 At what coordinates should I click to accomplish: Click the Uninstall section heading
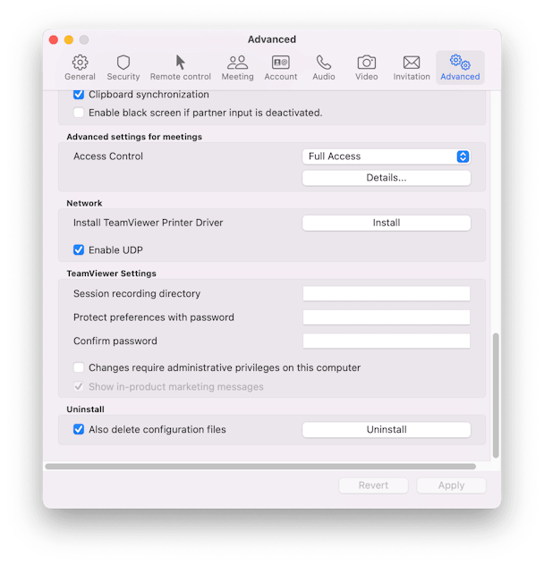coord(86,409)
